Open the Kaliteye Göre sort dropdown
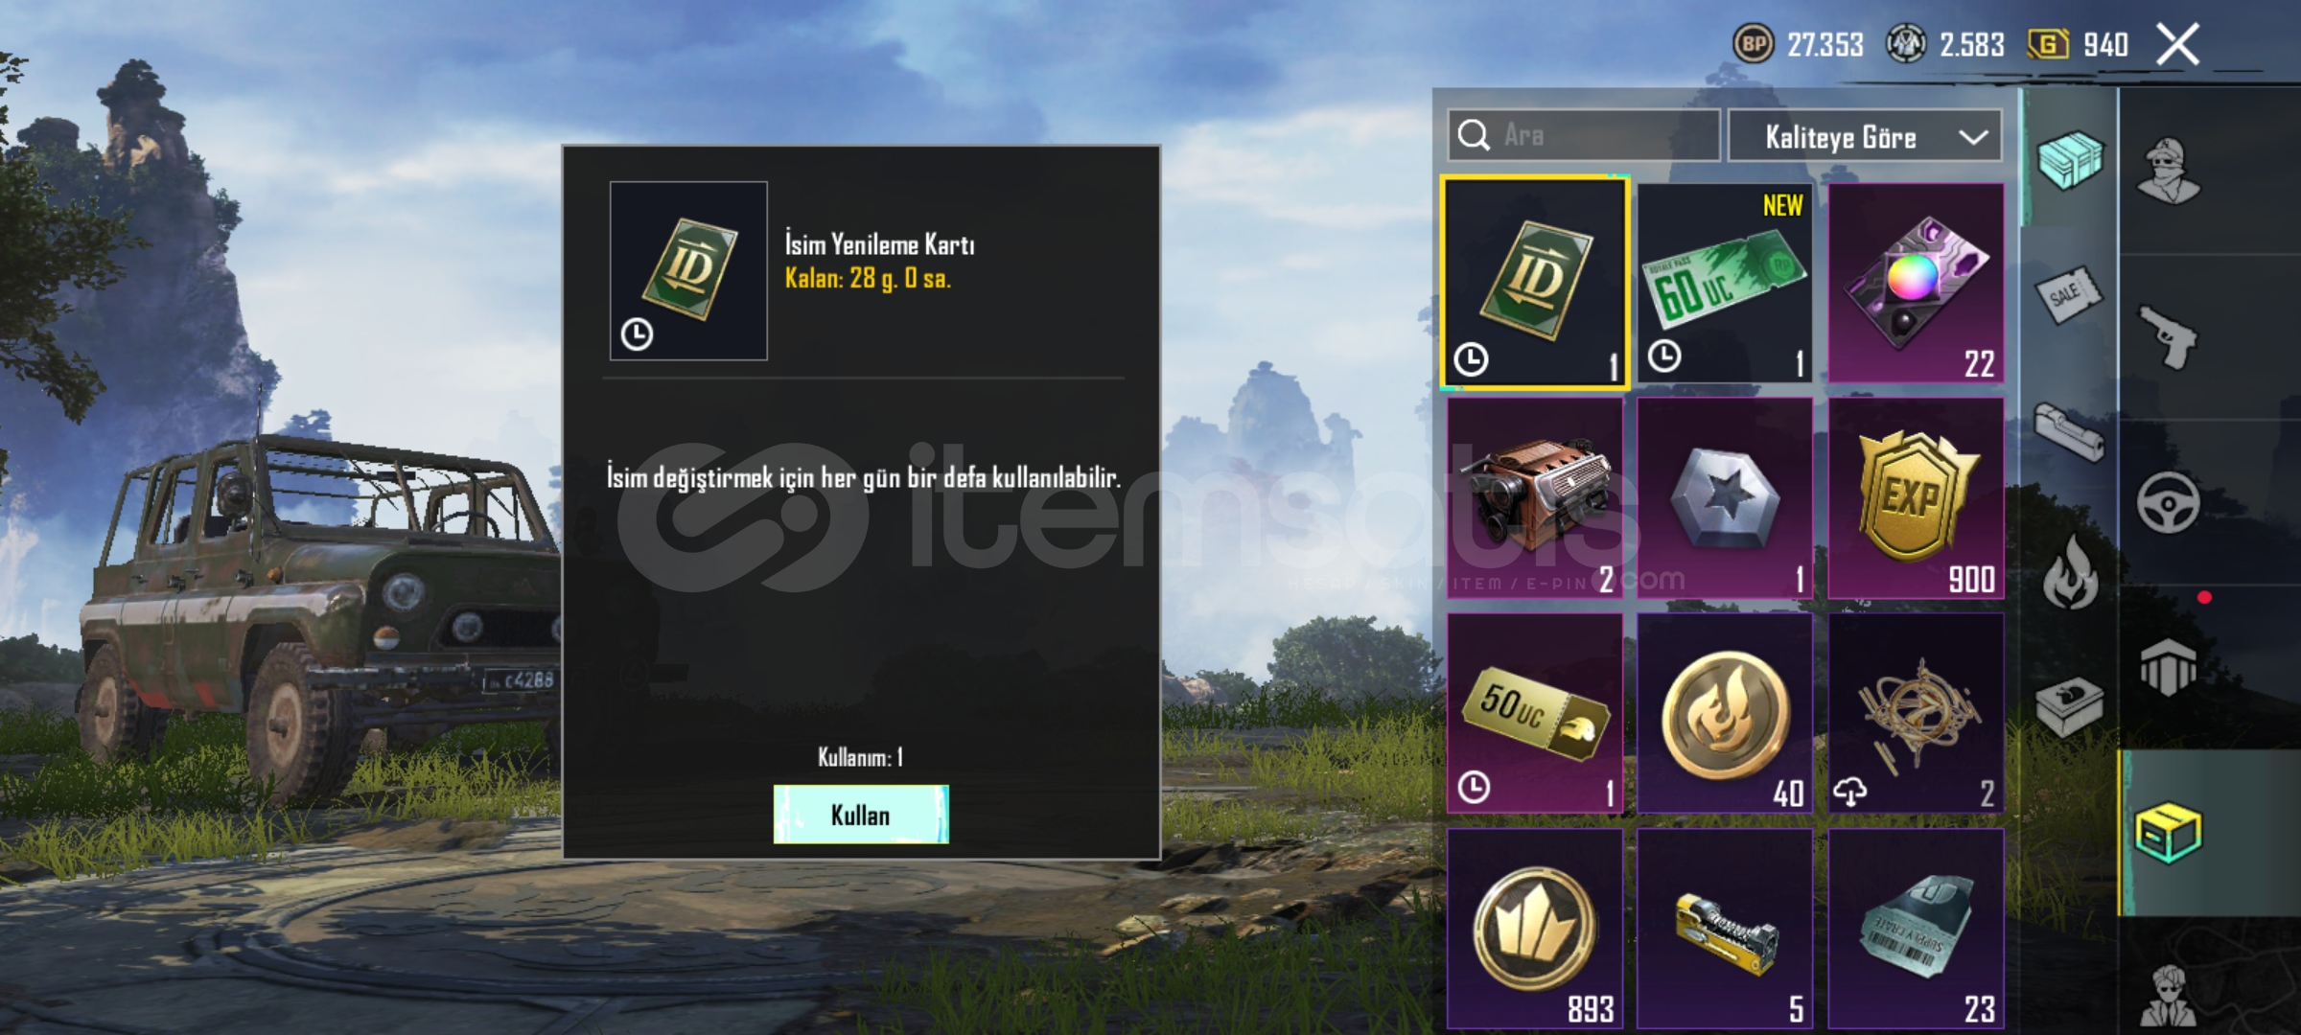2301x1035 pixels. (x=1865, y=137)
